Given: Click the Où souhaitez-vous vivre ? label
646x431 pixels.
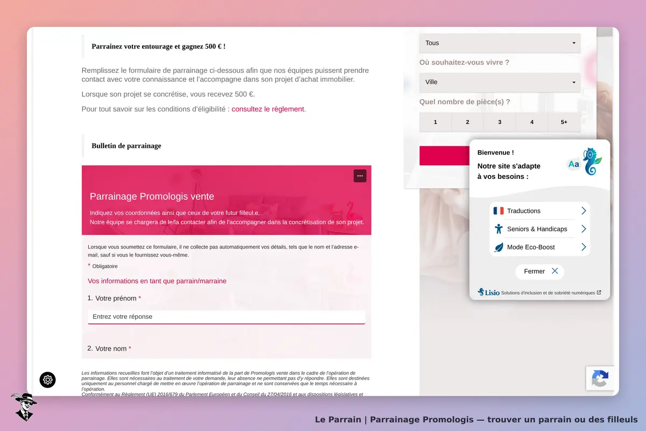Looking at the screenshot, I should (465, 62).
